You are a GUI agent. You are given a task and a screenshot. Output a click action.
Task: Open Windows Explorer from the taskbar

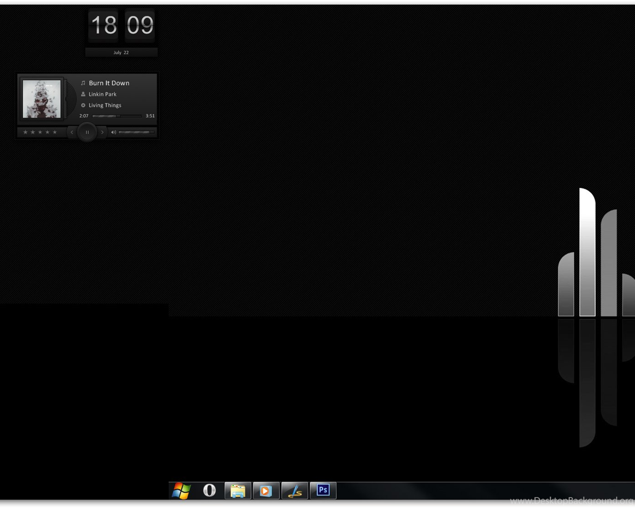(238, 491)
